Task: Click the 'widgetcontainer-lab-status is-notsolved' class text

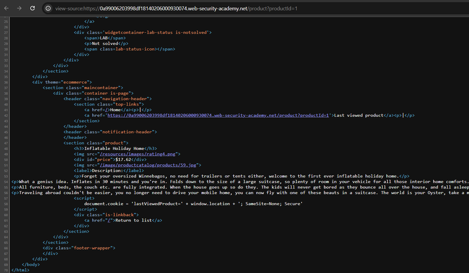Action: coord(156,32)
